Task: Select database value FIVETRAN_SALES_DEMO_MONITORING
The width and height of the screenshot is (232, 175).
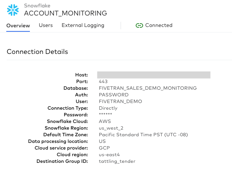Action: pos(148,88)
